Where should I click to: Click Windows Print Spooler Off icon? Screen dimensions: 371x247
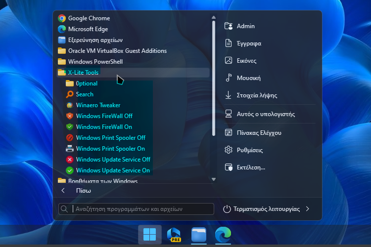click(x=70, y=138)
